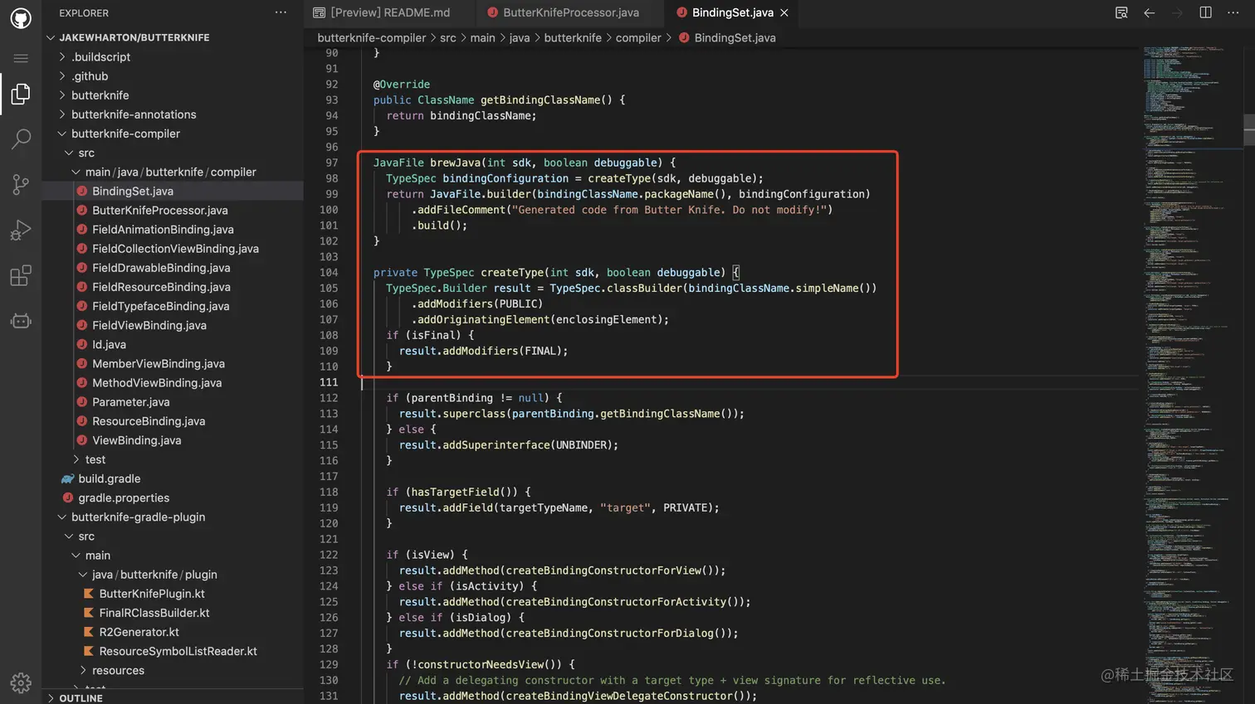Viewport: 1255px width, 704px height.
Task: Expand the resources folder
Action: tap(173, 670)
